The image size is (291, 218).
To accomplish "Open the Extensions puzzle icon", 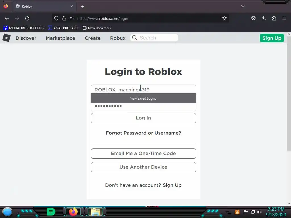I will pyautogui.click(x=274, y=18).
